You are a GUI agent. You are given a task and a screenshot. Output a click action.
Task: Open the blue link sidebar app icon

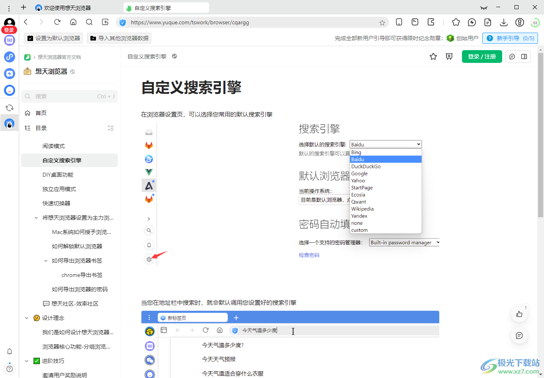coord(10,57)
